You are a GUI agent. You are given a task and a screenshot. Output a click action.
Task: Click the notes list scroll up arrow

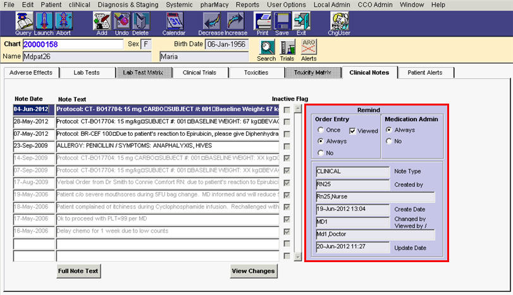tap(297, 110)
